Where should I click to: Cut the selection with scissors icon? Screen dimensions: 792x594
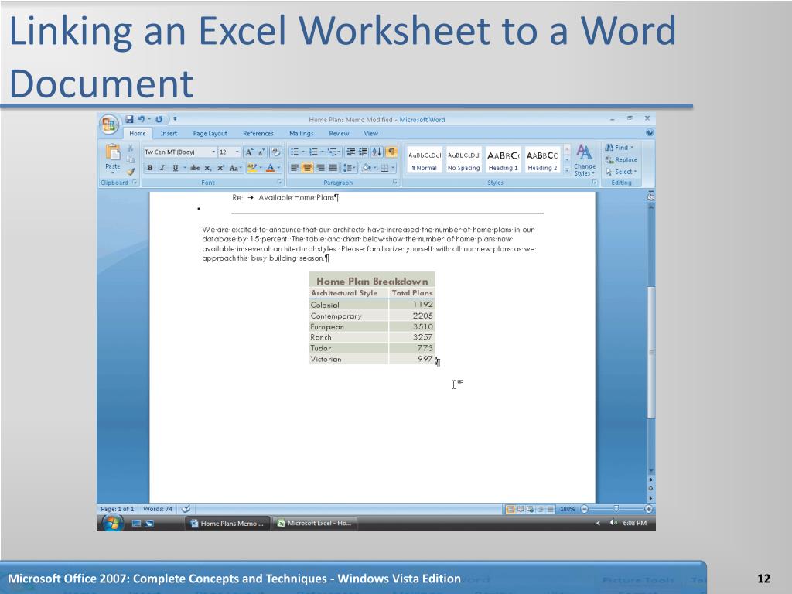pyautogui.click(x=130, y=148)
